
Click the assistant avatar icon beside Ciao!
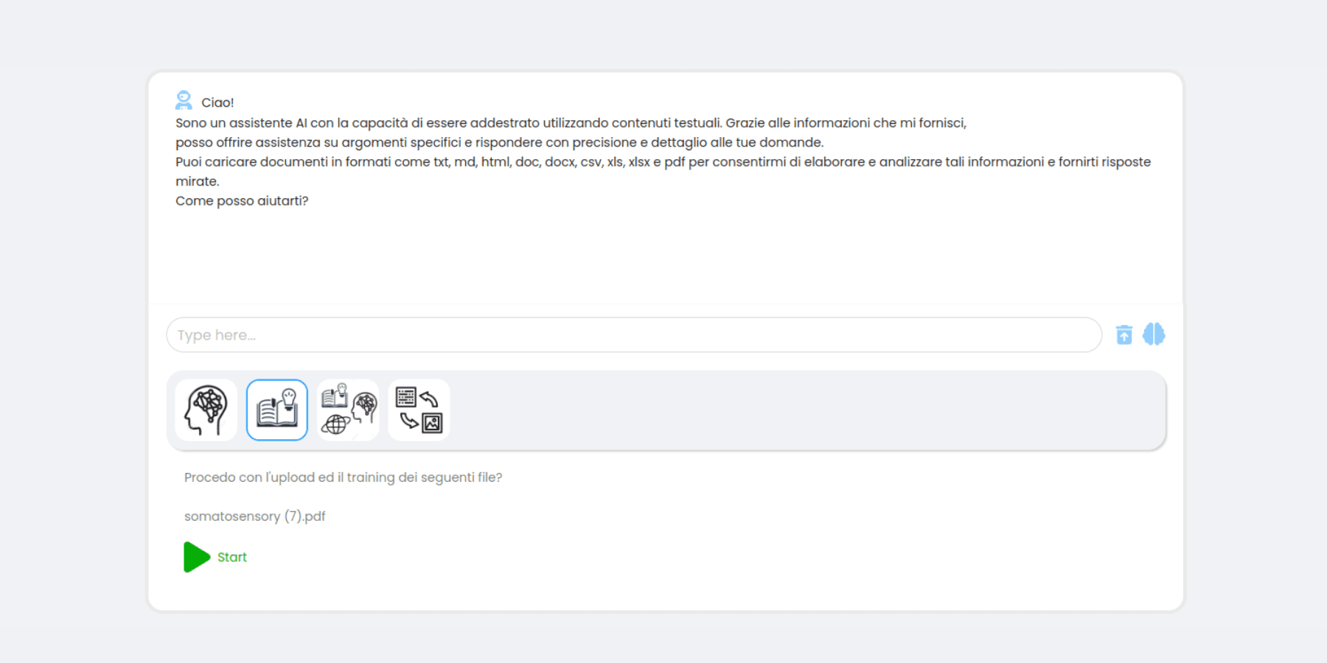pos(184,100)
